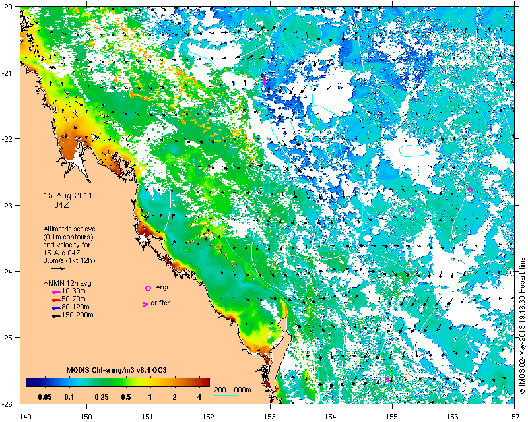The width and height of the screenshot is (528, 422).
Task: Click the latitude axis label -24
Action: click(7, 271)
